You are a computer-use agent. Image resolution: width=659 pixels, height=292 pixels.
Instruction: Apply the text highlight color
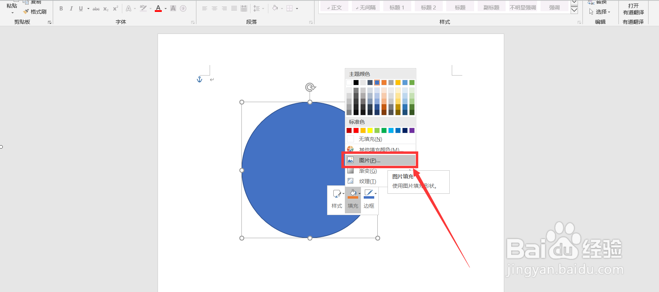pyautogui.click(x=143, y=8)
